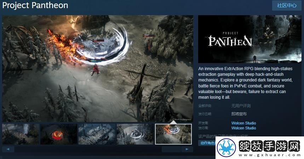Click the Project Pantheon page title
304x159 pixels.
35,5
